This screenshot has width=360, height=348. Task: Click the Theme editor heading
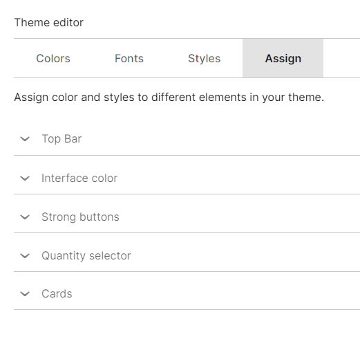48,23
